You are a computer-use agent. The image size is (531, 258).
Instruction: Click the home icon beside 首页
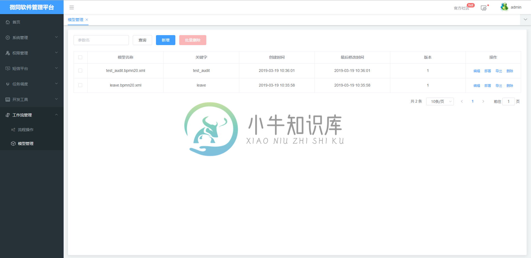click(8, 22)
